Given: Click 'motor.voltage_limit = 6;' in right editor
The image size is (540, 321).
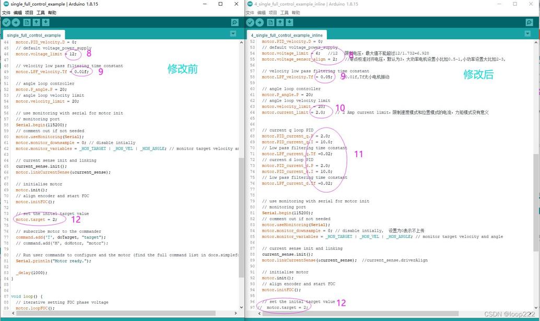Looking at the screenshot, I should click(x=291, y=53).
